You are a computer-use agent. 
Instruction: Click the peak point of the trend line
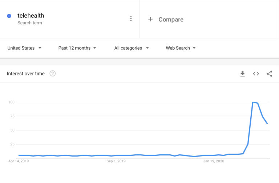[253, 103]
